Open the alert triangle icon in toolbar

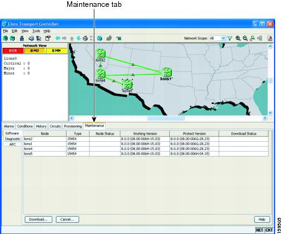click(270, 39)
